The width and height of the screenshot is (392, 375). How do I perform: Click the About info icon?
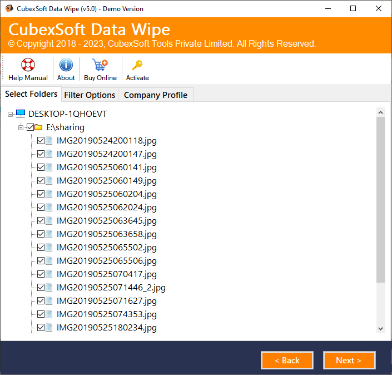(66, 65)
